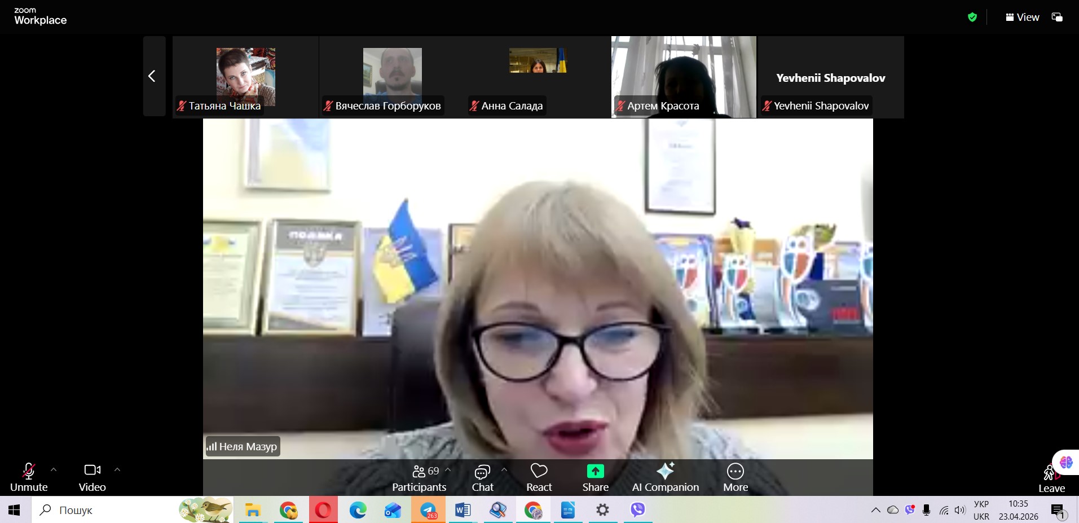
Task: Expand the chevron next to Chat
Action: coord(504,469)
